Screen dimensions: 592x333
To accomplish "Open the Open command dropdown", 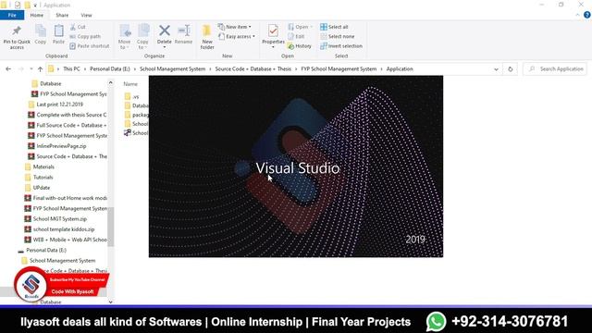I will click(x=300, y=27).
